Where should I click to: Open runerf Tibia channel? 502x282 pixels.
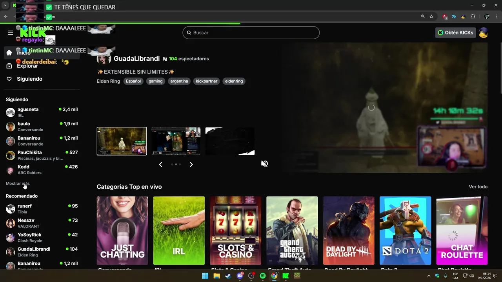click(42, 209)
